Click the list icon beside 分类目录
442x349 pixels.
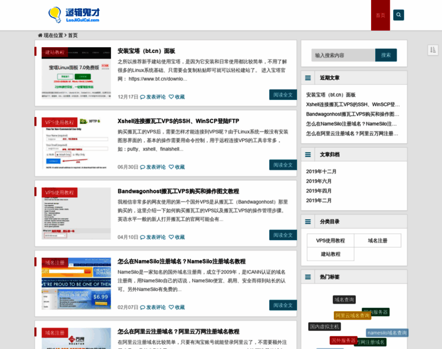click(308, 222)
